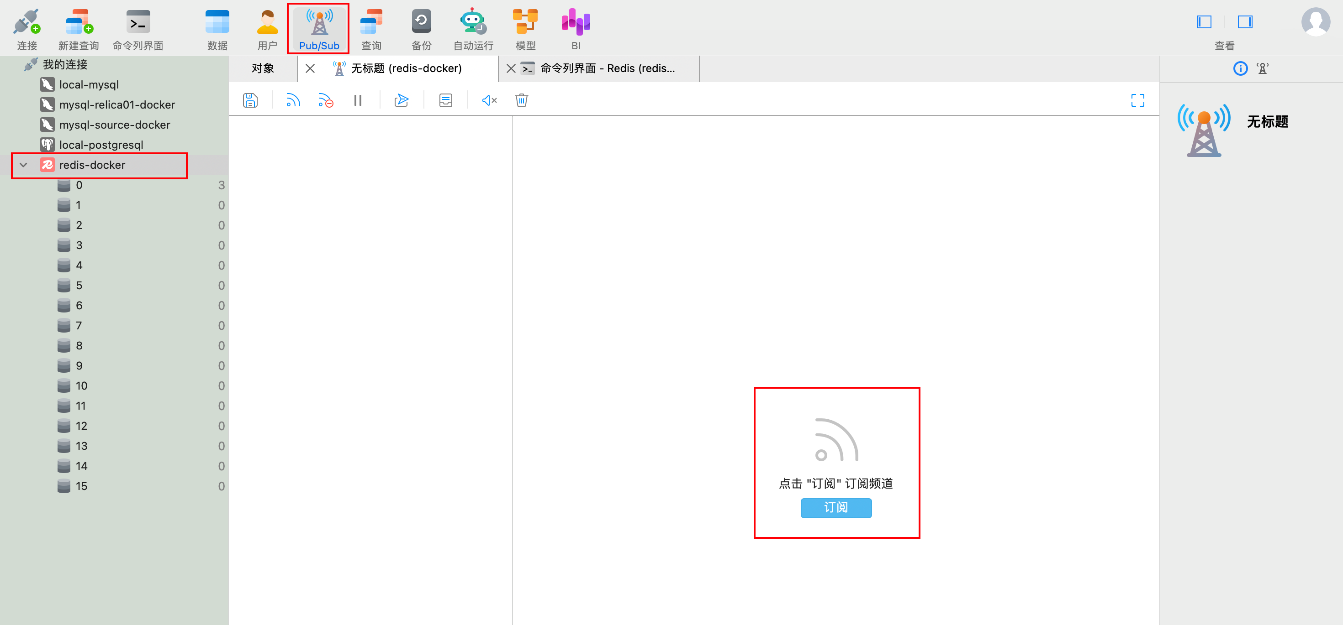The height and width of the screenshot is (625, 1343).
Task: Click the subscribe channel toolbar icon
Action: (x=293, y=100)
